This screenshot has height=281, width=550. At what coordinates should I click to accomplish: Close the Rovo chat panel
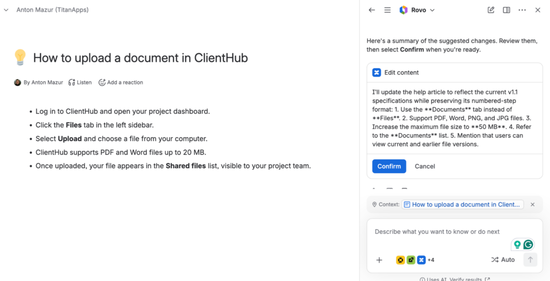538,10
